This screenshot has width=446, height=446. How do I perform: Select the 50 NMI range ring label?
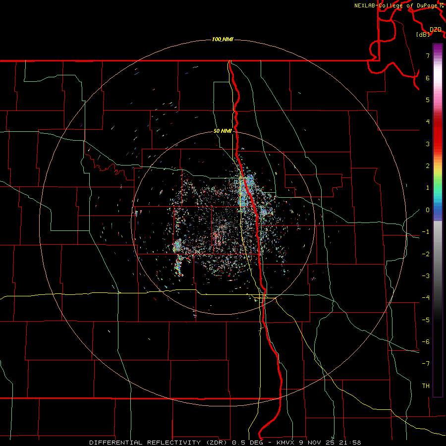pyautogui.click(x=223, y=131)
